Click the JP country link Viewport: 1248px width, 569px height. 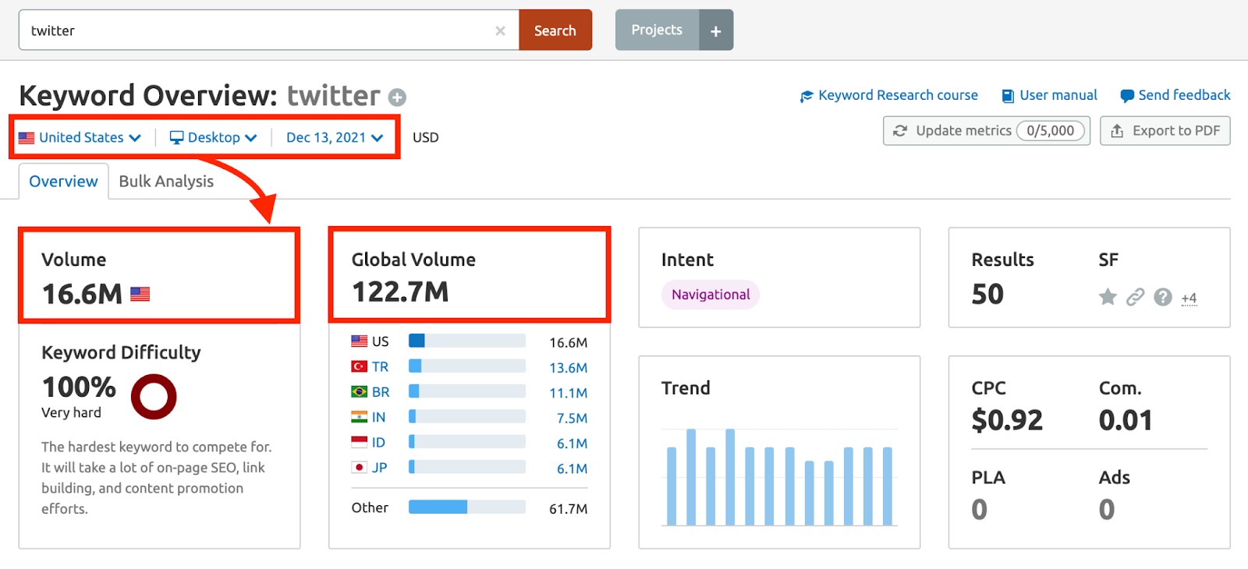(x=379, y=468)
